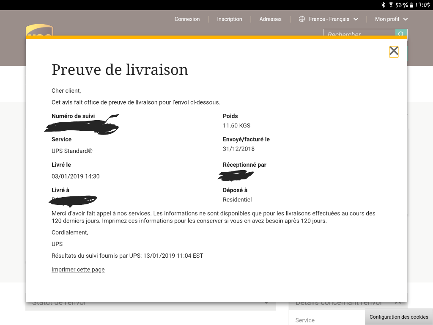The width and height of the screenshot is (433, 325).
Task: Tap the Bluetooth status icon
Action: (383, 5)
